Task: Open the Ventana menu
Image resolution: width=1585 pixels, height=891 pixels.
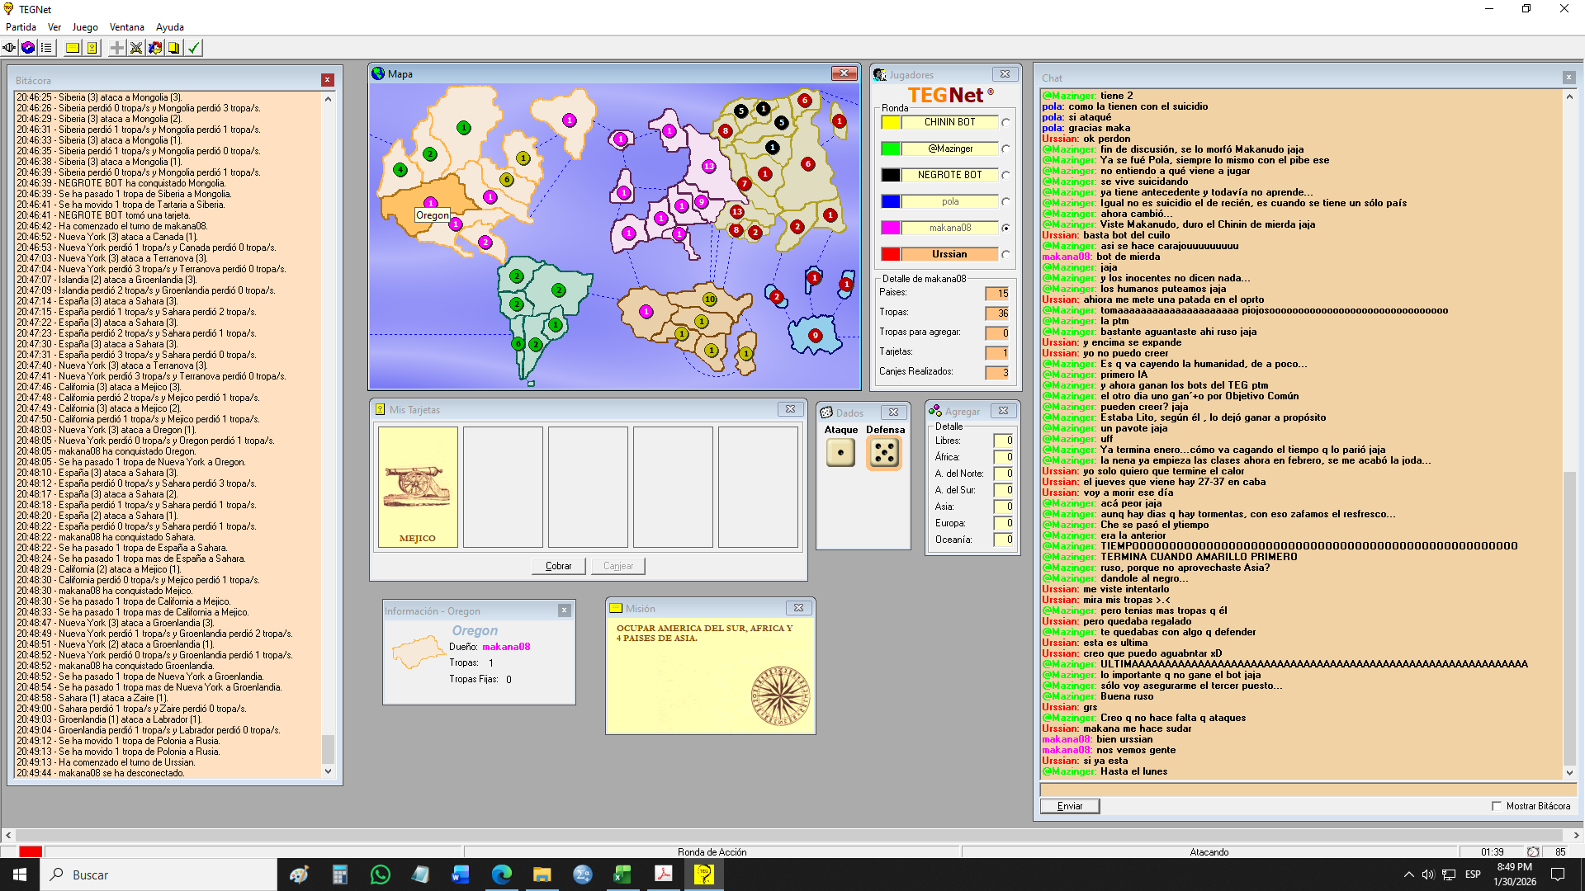Action: coord(127,27)
